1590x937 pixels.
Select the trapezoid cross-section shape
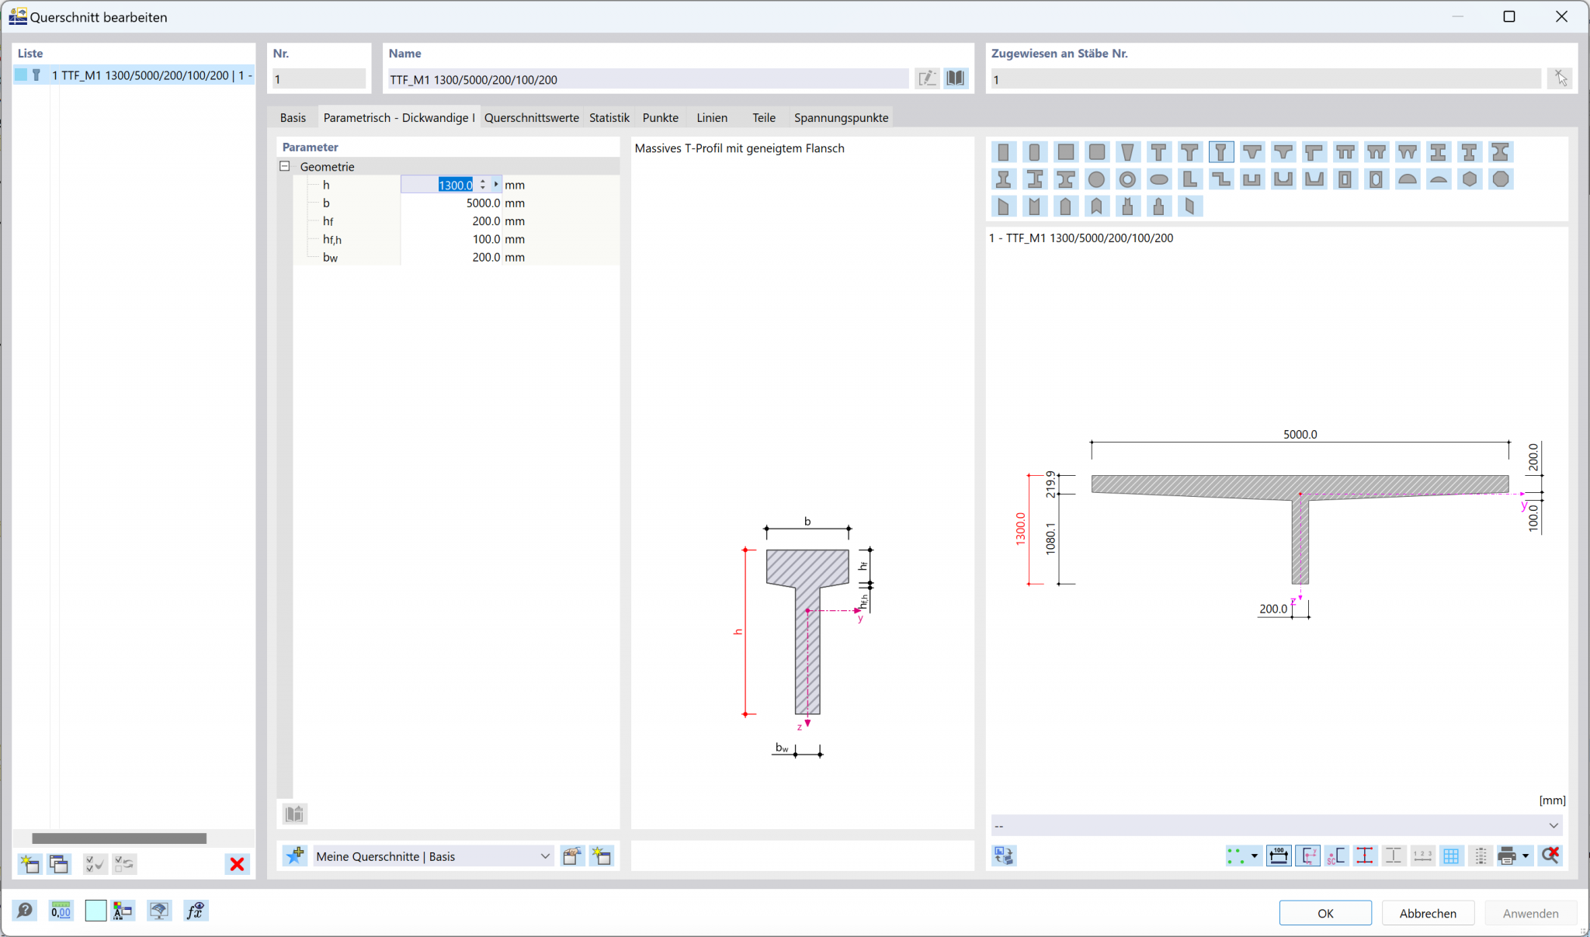(x=1127, y=152)
